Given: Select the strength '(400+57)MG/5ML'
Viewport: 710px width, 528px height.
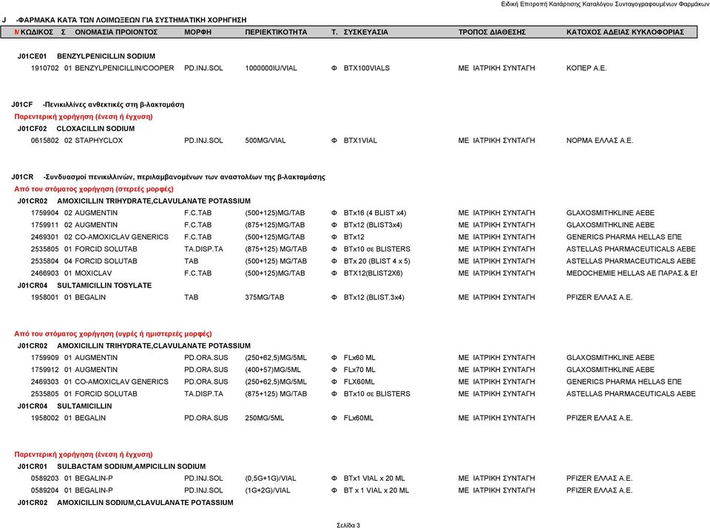Looking at the screenshot, I should click(x=273, y=370).
